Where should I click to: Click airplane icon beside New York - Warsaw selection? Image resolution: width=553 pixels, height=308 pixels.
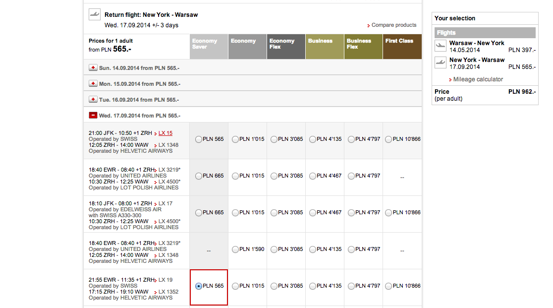(441, 63)
